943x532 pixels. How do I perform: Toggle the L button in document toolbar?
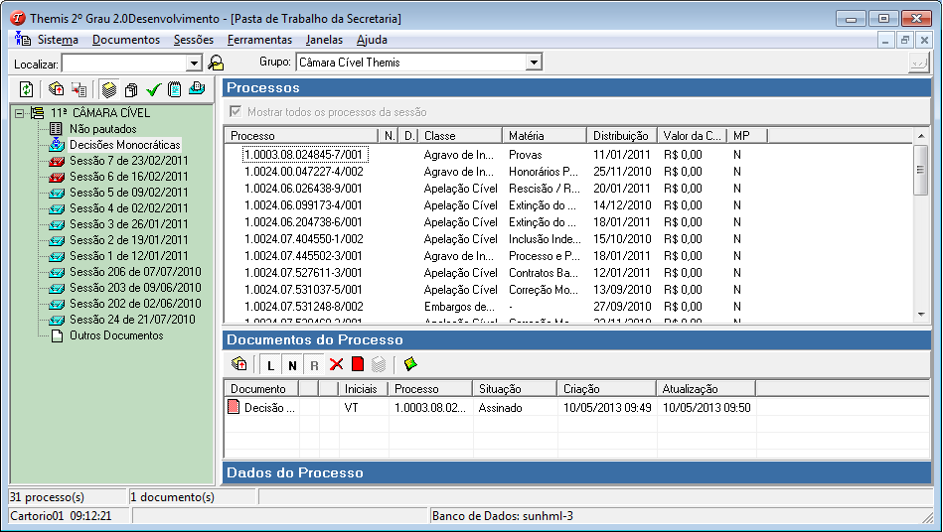click(x=270, y=364)
